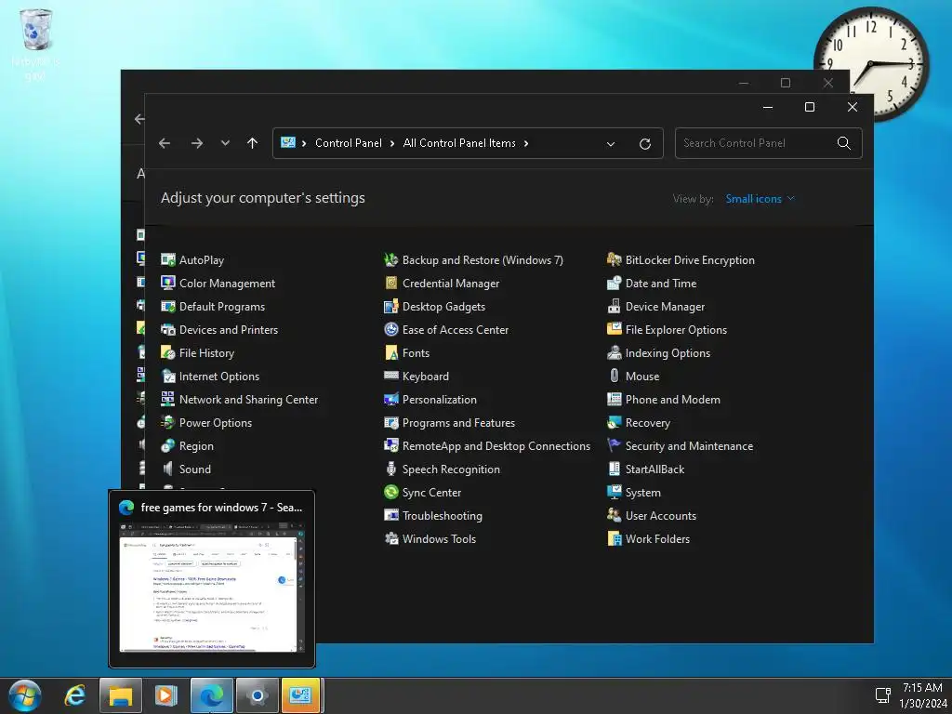
Task: Open the Windows Tools gear icon
Action: [x=391, y=539]
